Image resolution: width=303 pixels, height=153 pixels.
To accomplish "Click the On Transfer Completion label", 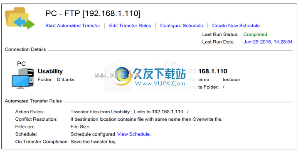I will pyautogui.click(x=42, y=142).
